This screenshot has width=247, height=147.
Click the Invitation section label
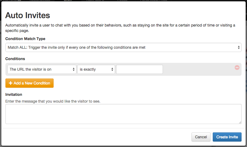(x=14, y=94)
